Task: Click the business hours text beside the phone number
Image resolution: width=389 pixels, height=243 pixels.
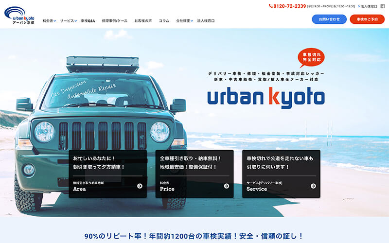Action: (331, 6)
